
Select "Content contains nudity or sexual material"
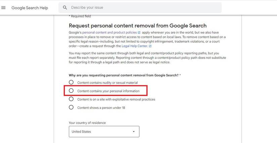71,82
